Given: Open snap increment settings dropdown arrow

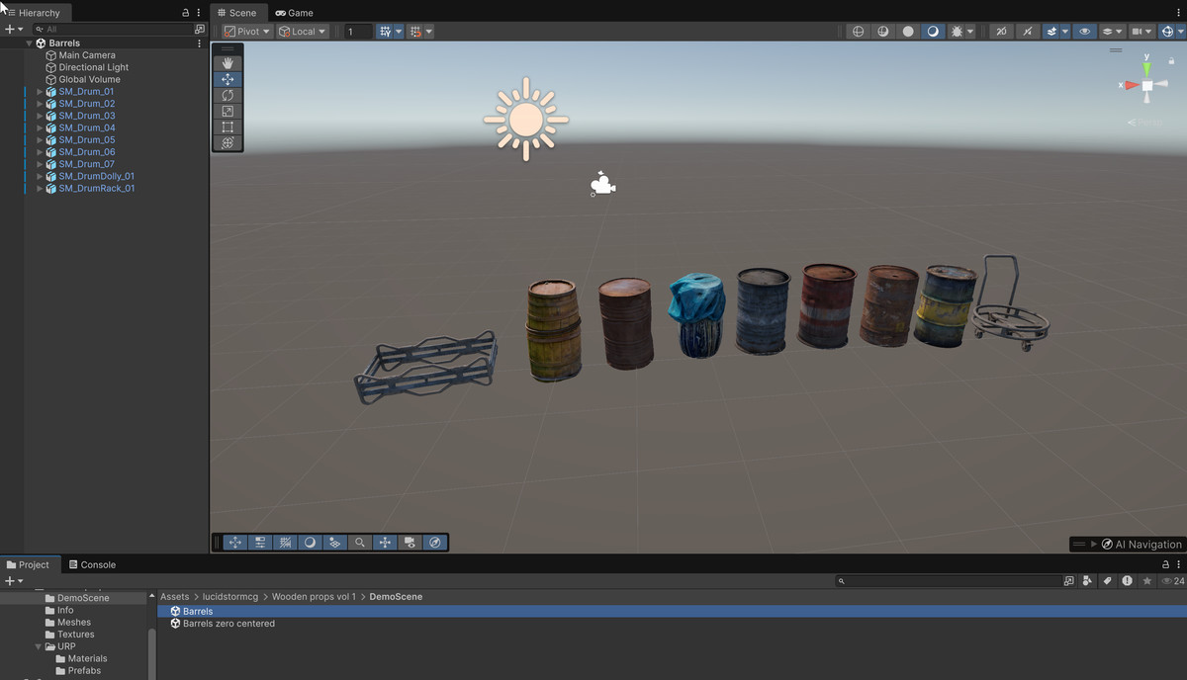Looking at the screenshot, I should coord(429,32).
